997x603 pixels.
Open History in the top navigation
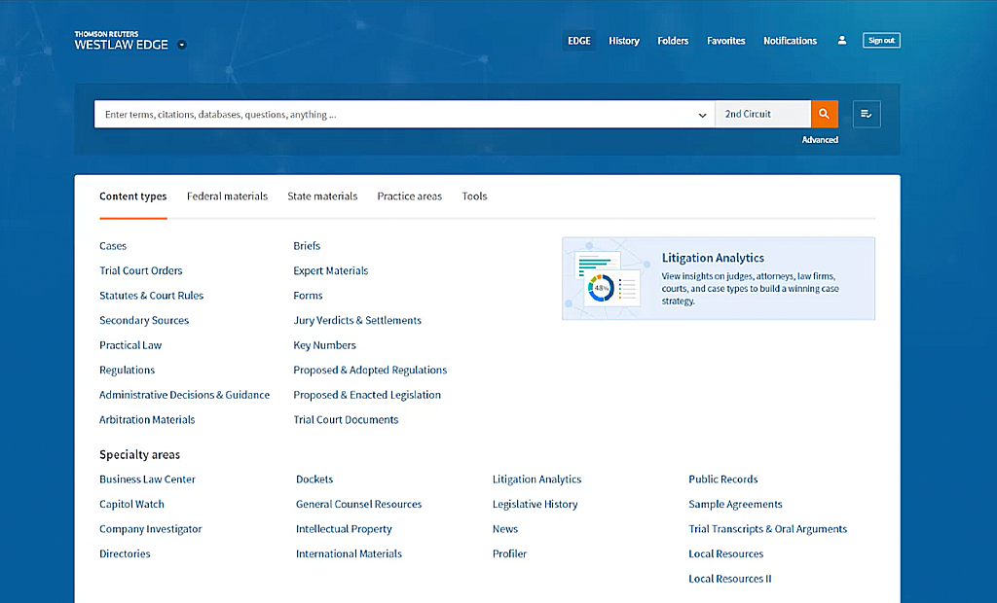624,41
